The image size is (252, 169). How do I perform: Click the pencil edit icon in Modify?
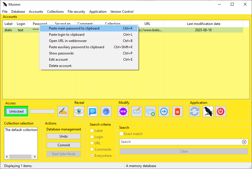137,111
